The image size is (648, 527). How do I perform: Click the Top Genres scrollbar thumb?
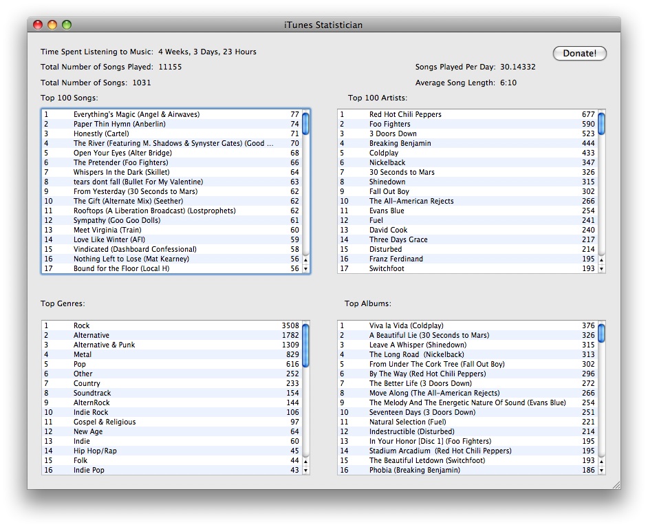click(306, 345)
